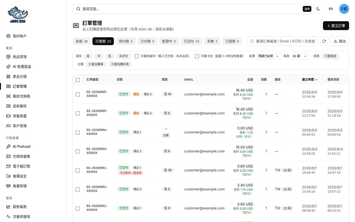355x222 pixels.
Task: Click AI Podcast microphone icon
Action: (x=8, y=147)
